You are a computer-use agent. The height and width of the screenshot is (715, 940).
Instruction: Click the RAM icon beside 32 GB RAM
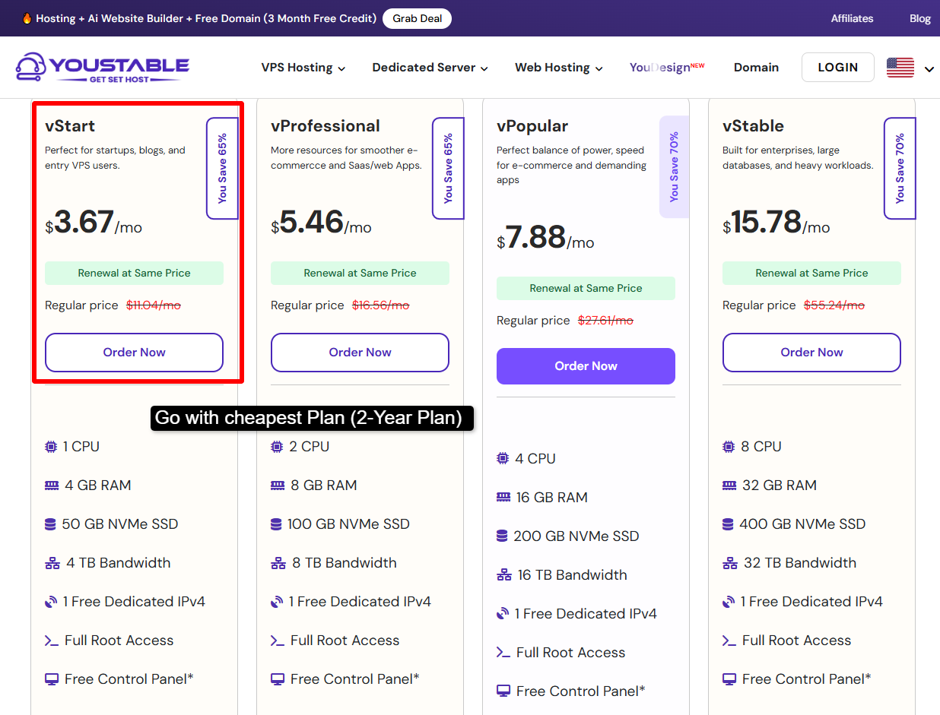pos(729,486)
